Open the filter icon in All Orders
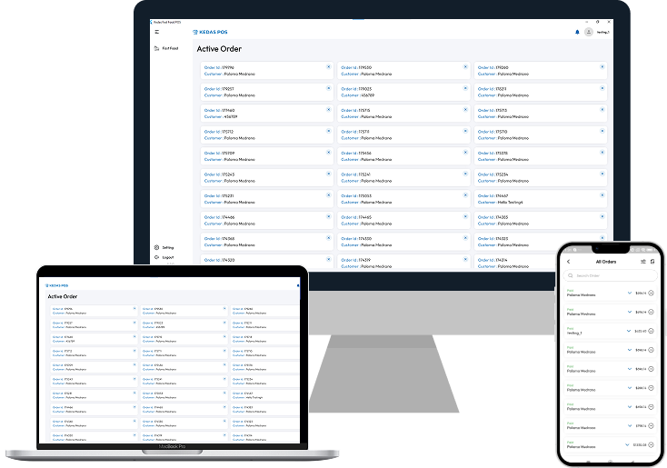Screen dimensions: 667x468 (x=643, y=262)
